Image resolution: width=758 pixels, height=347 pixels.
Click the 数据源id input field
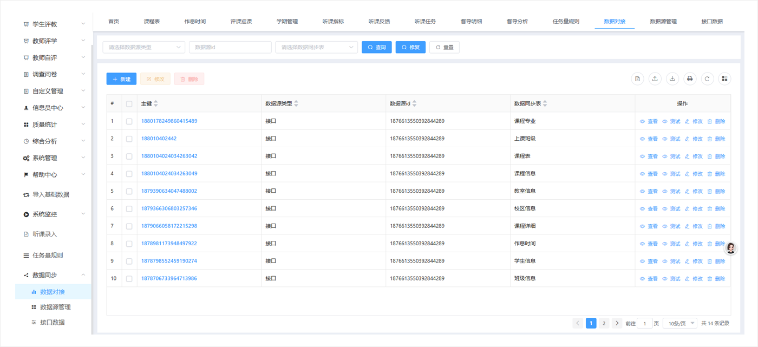230,48
